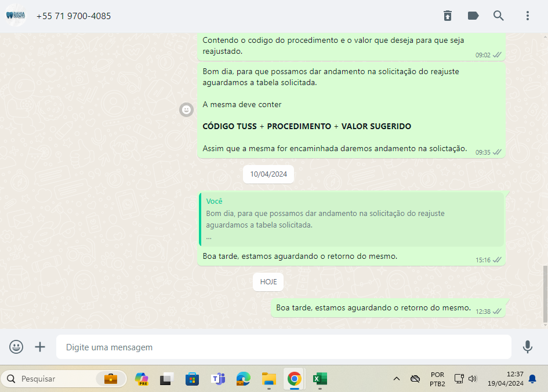Screen dimensions: 548x392
Task: Click the "Digite uma mensagem" input field
Action: [283, 347]
